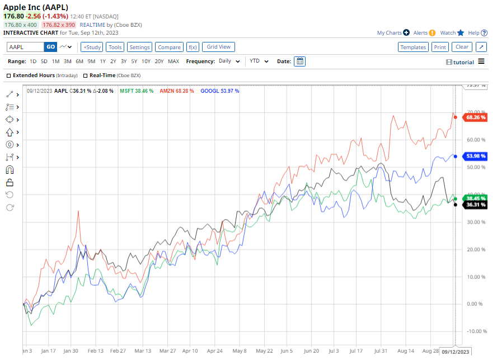Click the 09/12/2023 date marker on axis
Viewport: 497px width, 361px height.
[x=455, y=351]
